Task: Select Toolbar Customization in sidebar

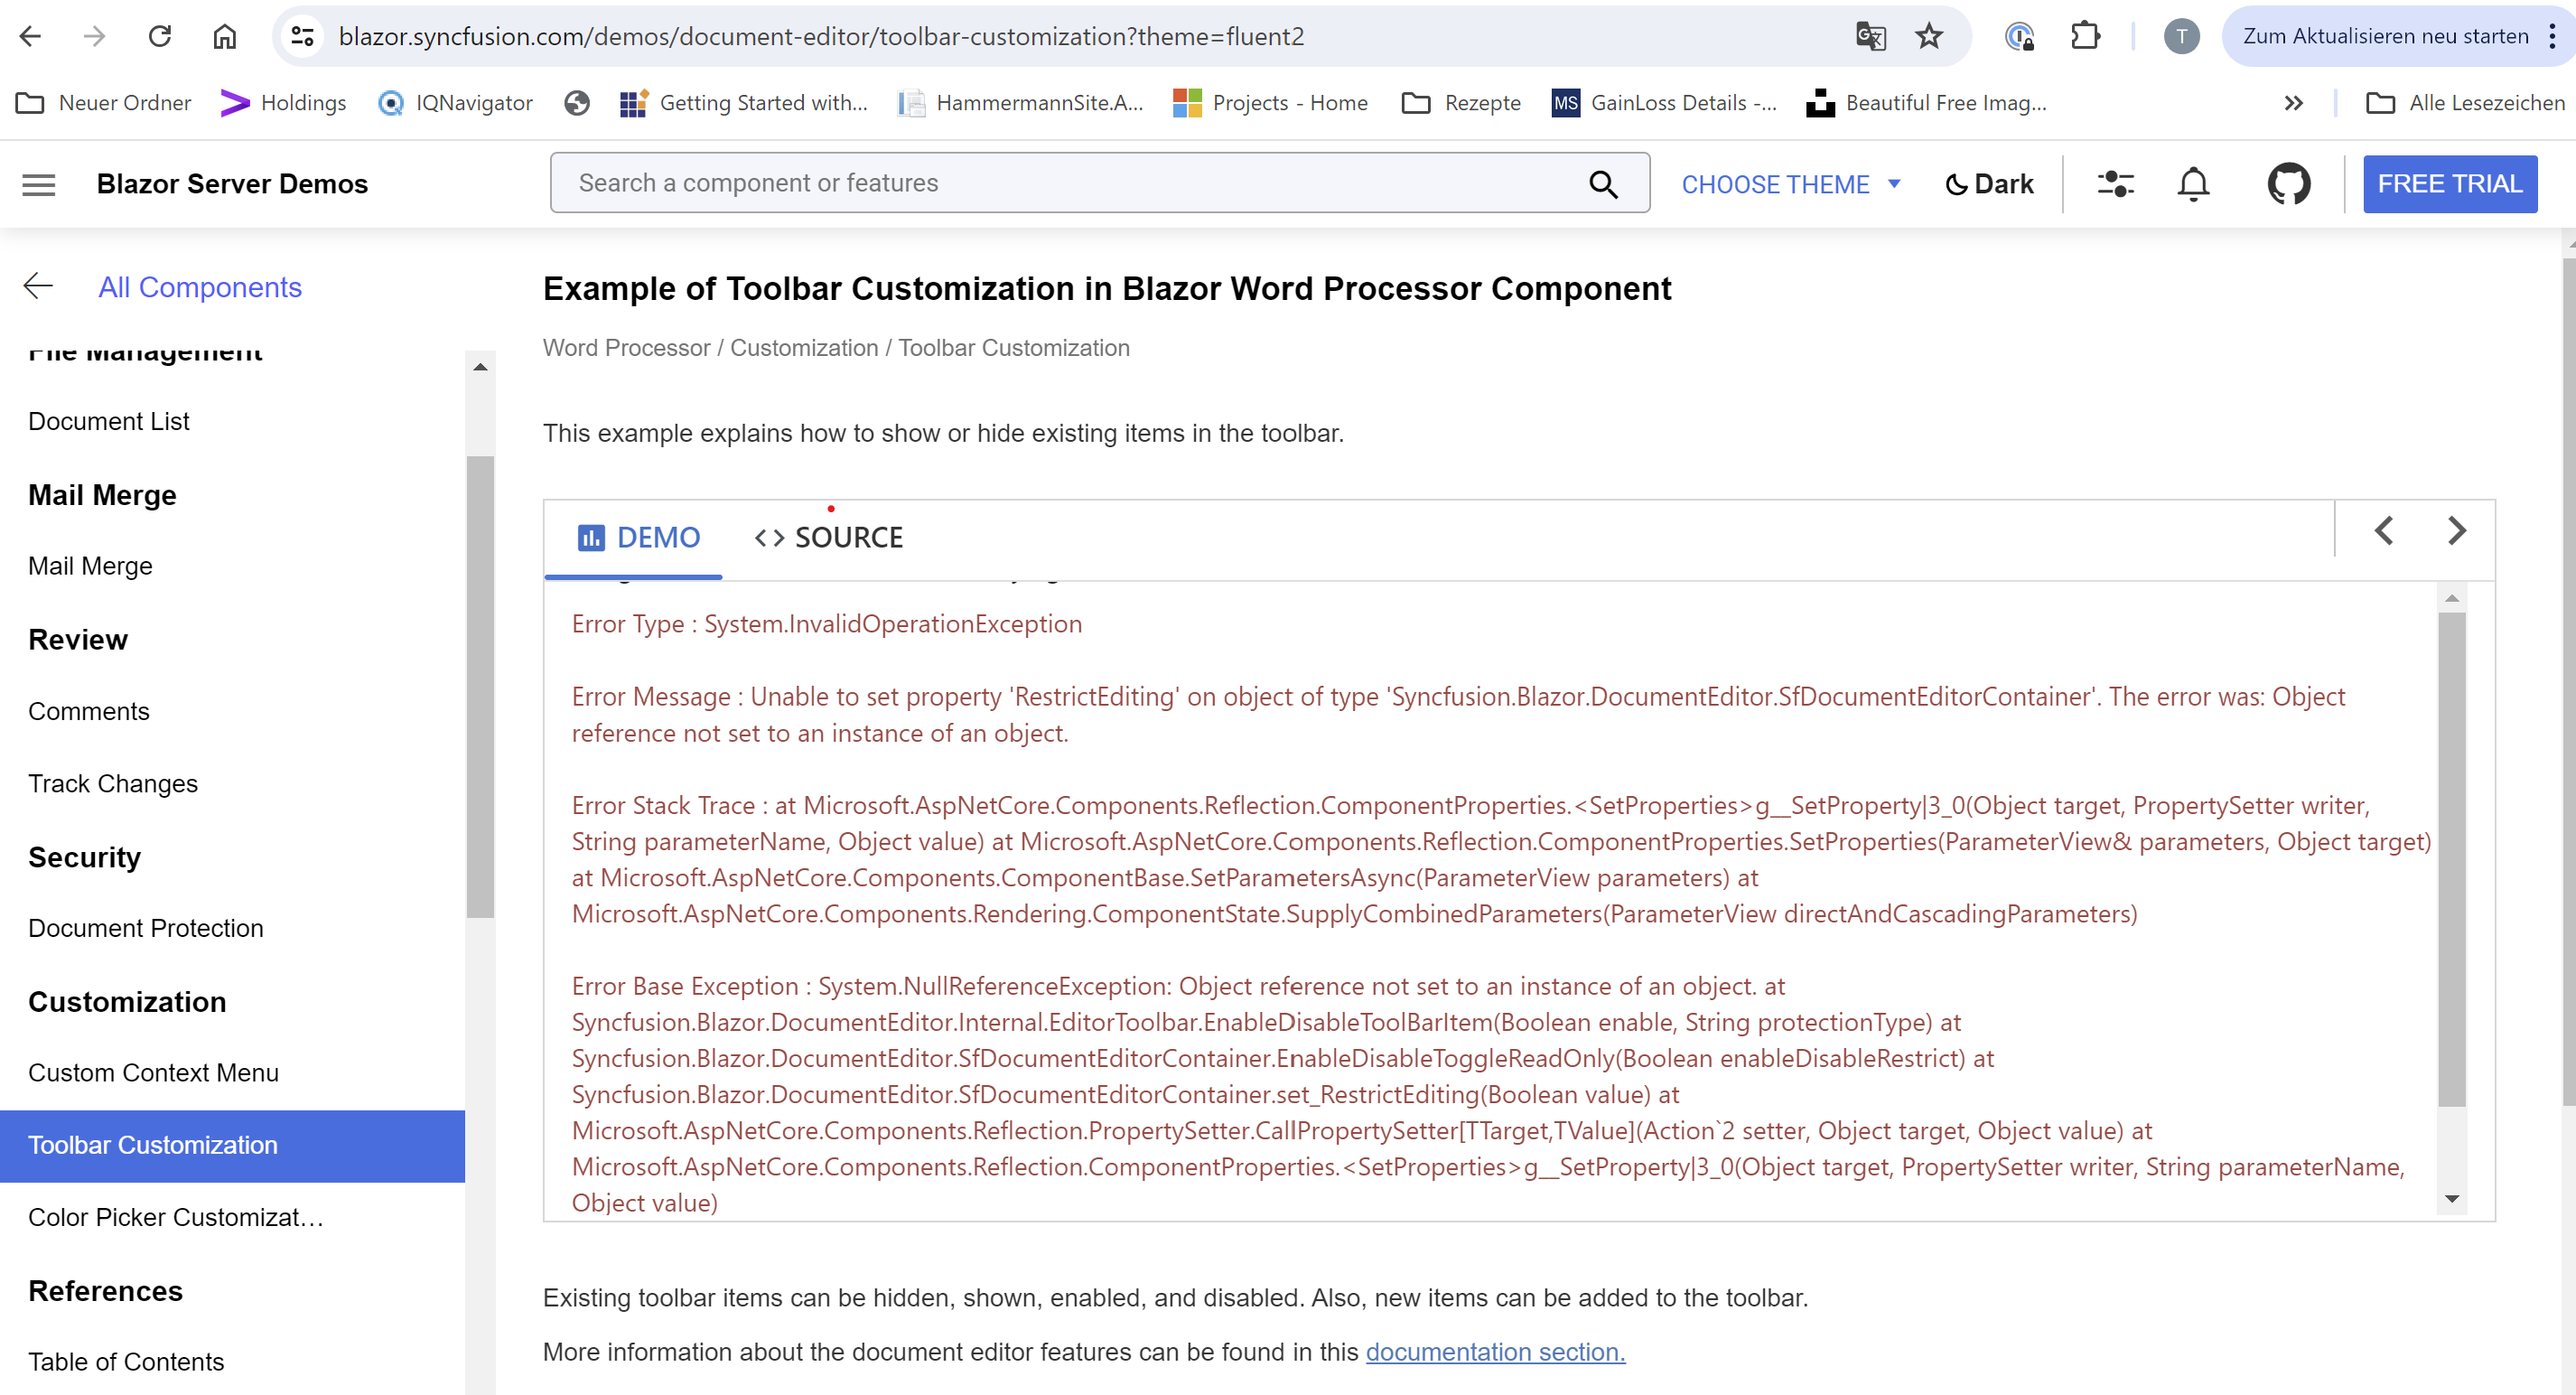Action: pyautogui.click(x=232, y=1145)
